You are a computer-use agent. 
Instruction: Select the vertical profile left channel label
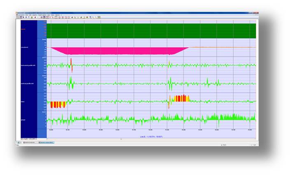(x=29, y=84)
